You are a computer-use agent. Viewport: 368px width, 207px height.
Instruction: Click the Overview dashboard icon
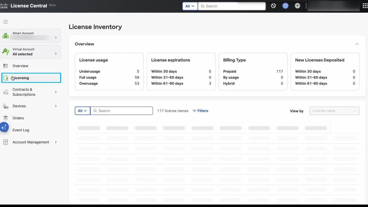5,66
